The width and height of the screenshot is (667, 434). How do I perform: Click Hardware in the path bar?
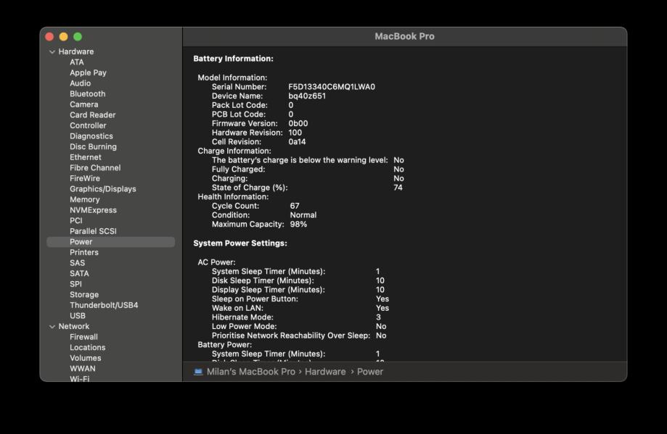[x=325, y=372]
